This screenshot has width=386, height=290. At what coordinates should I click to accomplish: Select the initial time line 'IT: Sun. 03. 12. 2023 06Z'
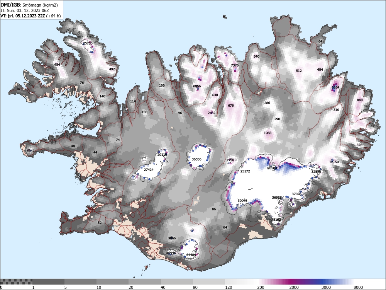tap(25, 10)
